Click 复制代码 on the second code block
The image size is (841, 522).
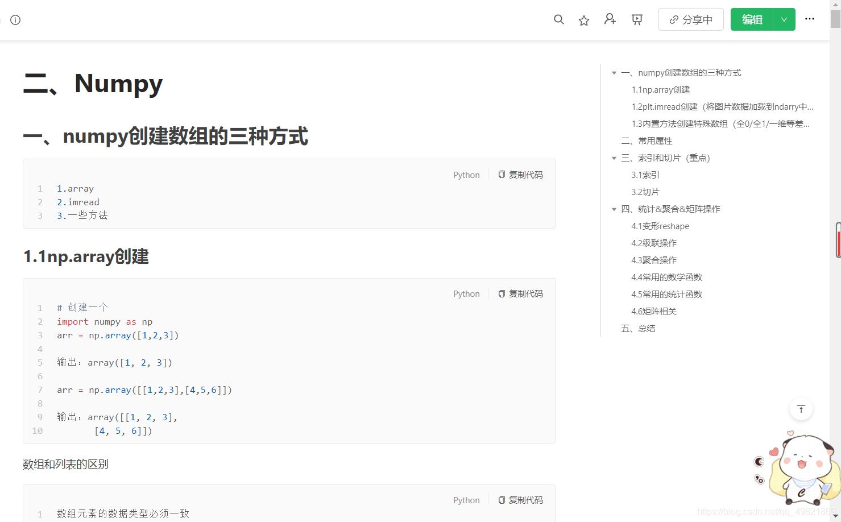coord(525,293)
